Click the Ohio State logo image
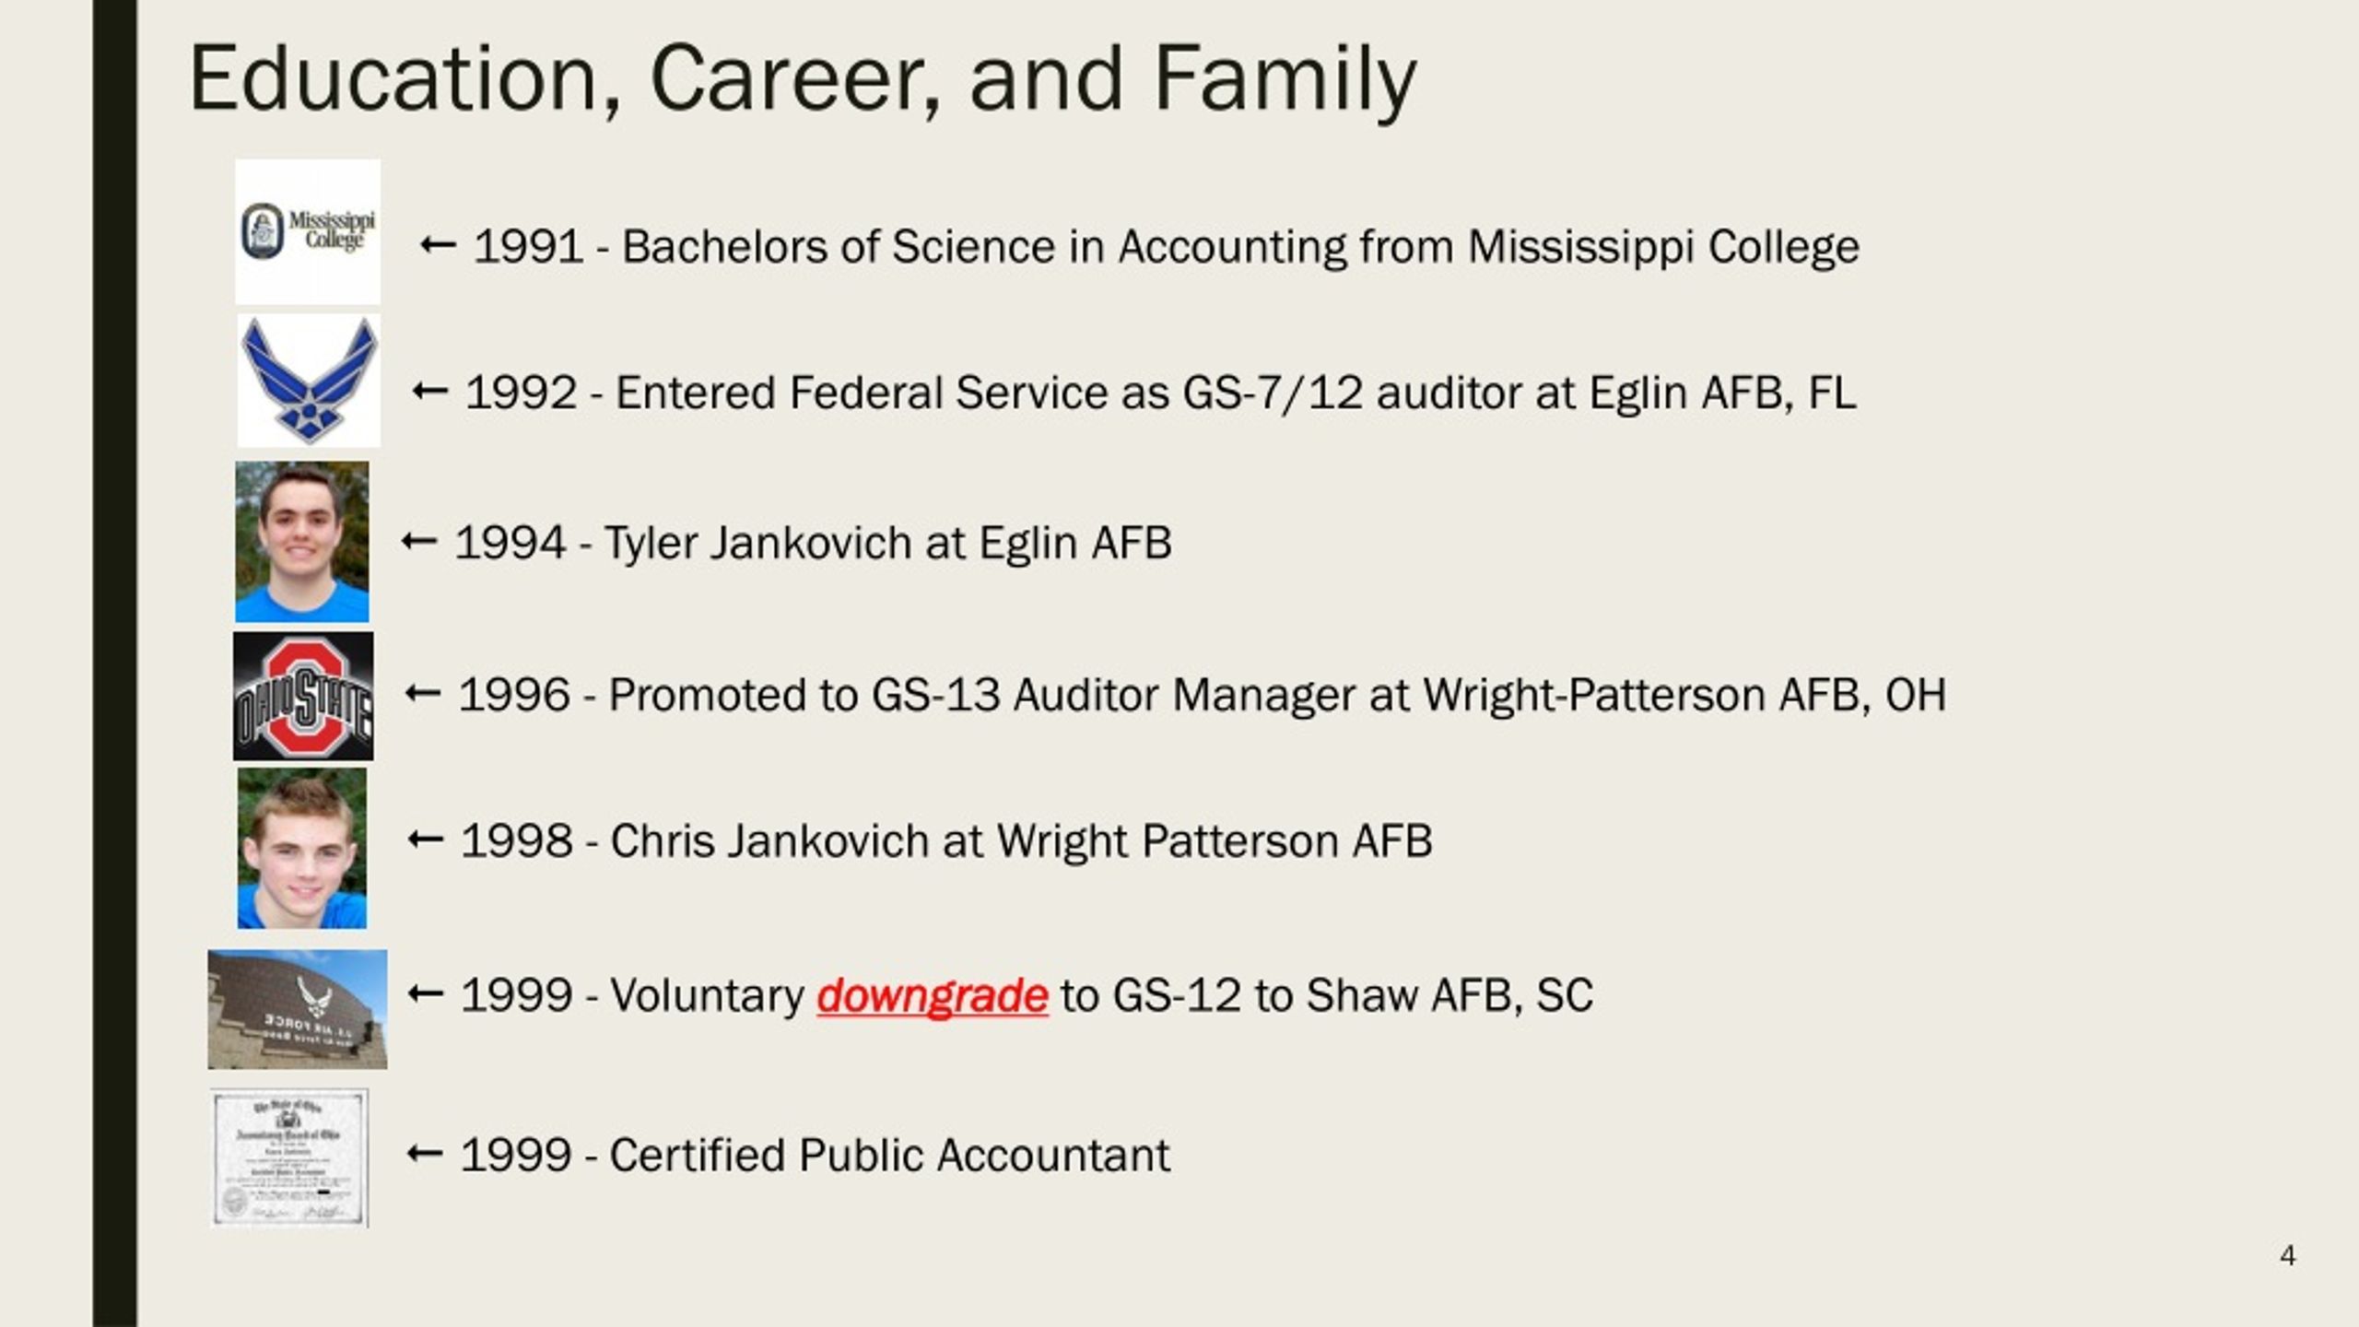This screenshot has width=2359, height=1327. pyautogui.click(x=303, y=696)
